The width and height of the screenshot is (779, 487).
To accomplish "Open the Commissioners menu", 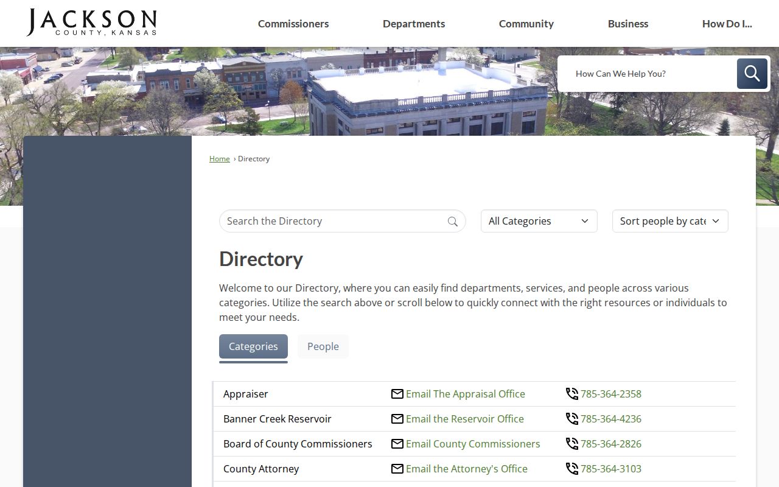I will click(x=293, y=24).
